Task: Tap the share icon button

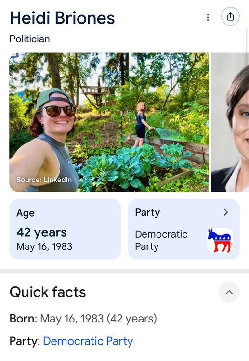Action: pos(230,16)
